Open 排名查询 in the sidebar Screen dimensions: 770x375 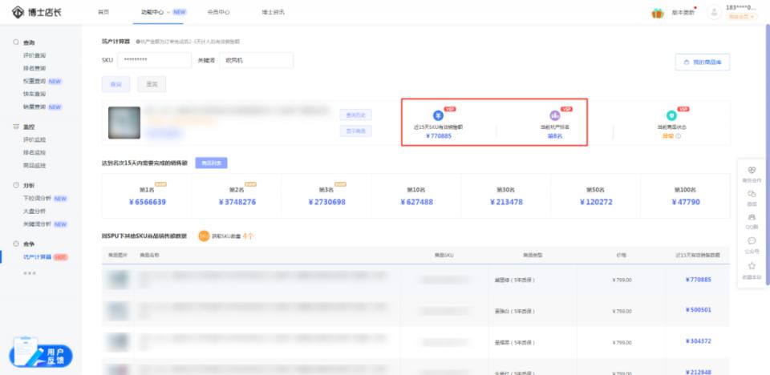tap(34, 68)
